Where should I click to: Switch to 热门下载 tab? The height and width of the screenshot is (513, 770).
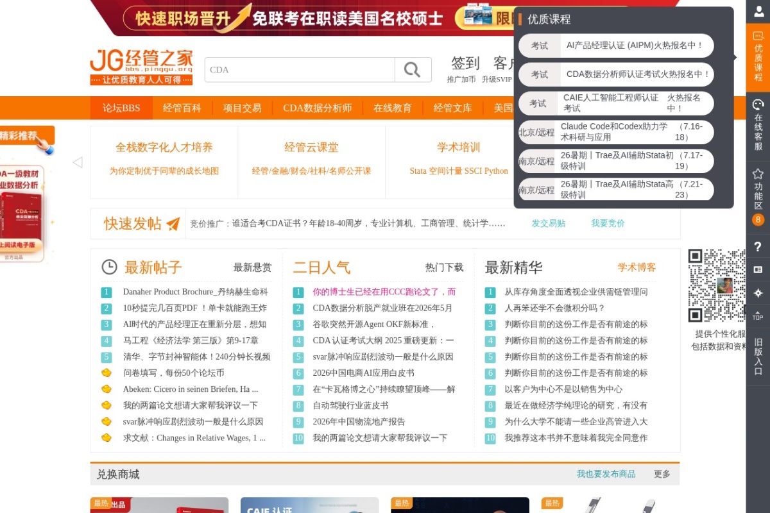pyautogui.click(x=444, y=267)
